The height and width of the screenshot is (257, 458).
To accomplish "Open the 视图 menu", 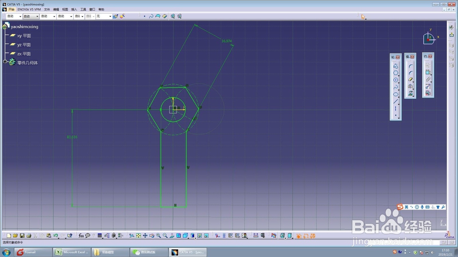I will [x=65, y=9].
